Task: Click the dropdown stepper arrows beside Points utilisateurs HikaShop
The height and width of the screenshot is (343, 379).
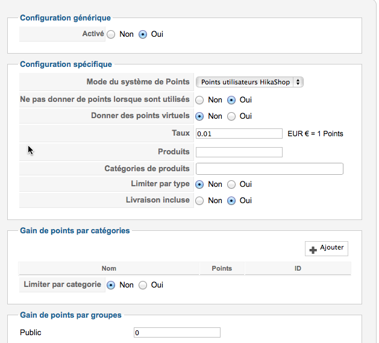Action: (298, 82)
